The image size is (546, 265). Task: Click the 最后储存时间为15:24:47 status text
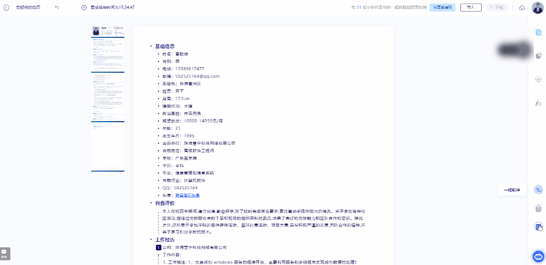click(112, 7)
